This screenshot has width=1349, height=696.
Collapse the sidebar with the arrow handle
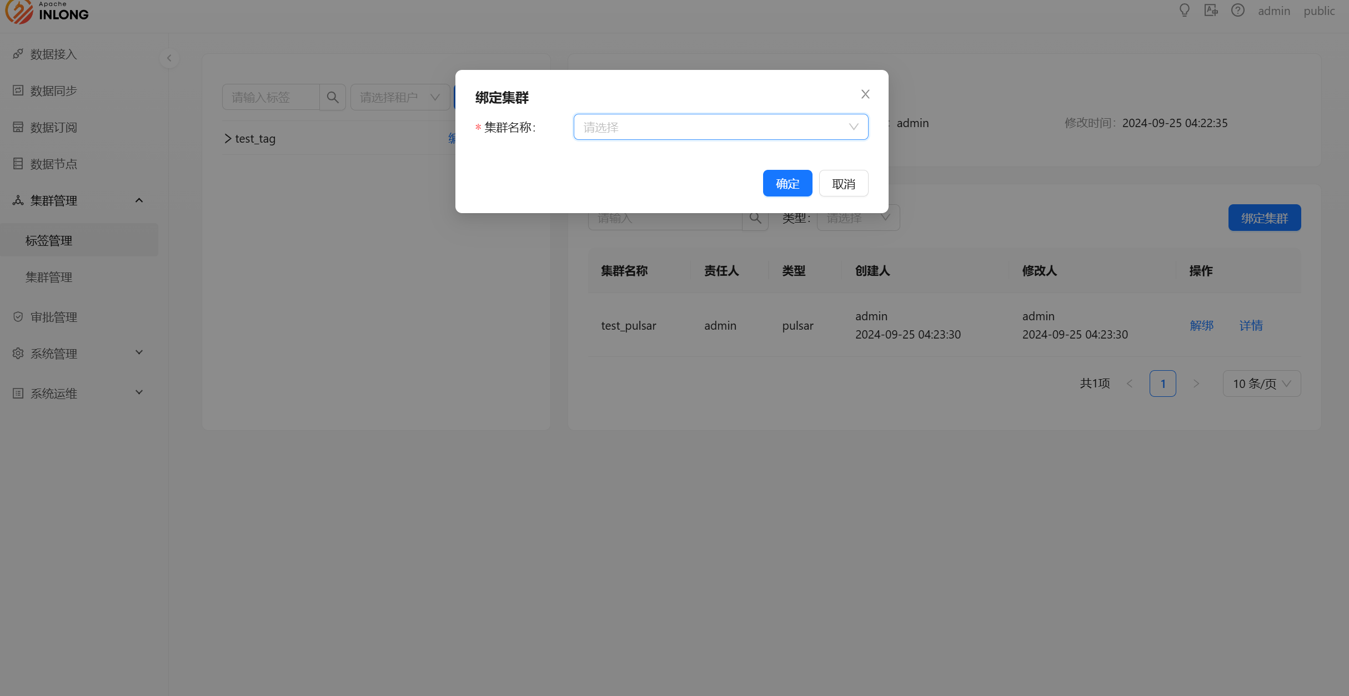coord(169,58)
